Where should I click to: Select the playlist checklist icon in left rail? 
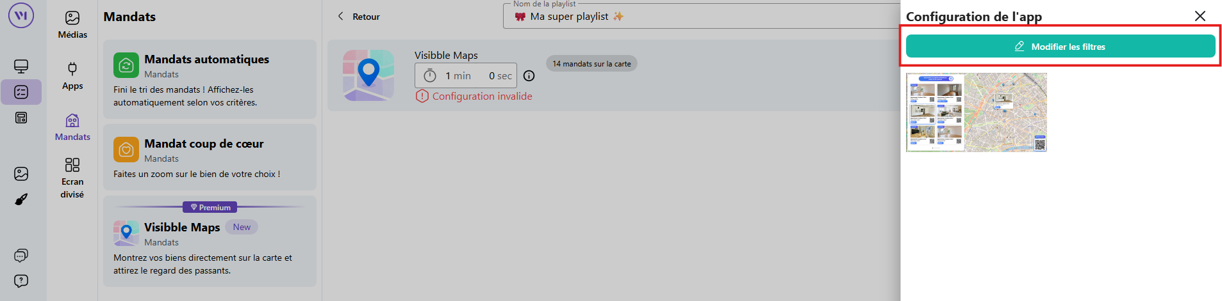(21, 92)
